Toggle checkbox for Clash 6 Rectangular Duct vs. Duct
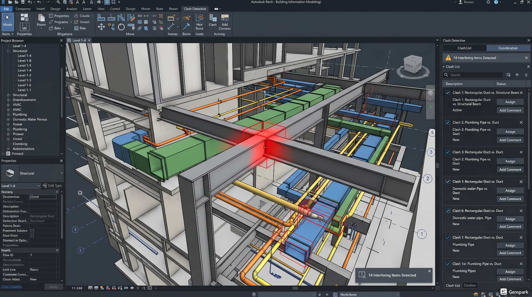532x297 pixels. 448,211
